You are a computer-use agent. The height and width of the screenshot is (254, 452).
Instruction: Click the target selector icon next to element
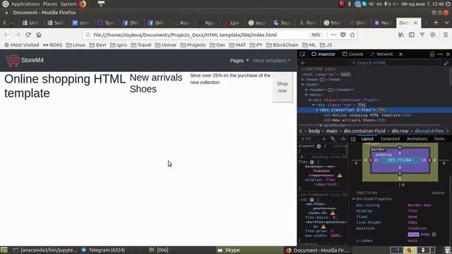[319, 146]
